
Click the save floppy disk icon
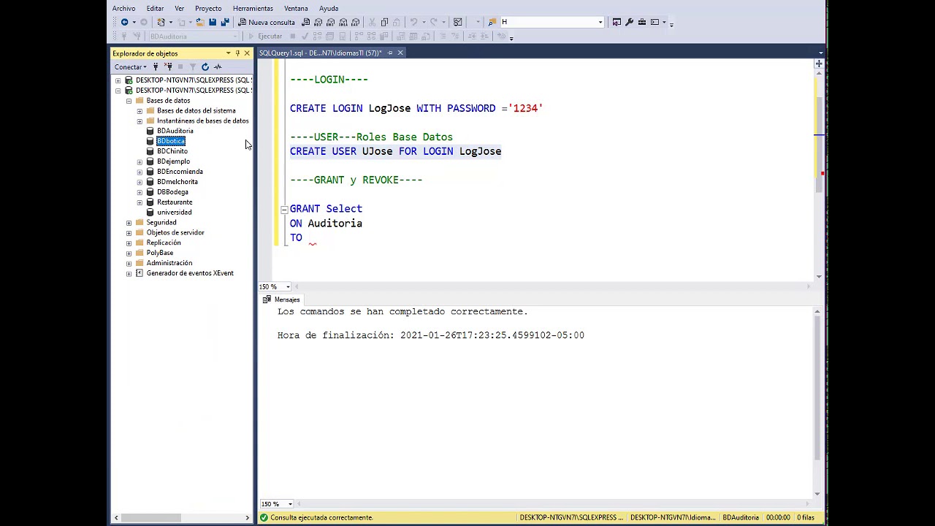click(212, 22)
